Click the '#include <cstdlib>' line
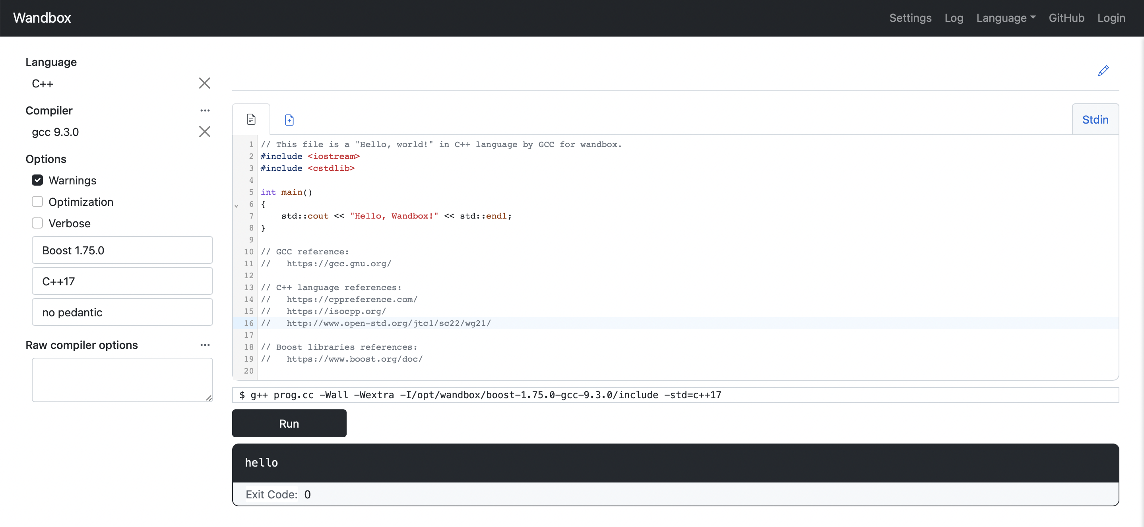This screenshot has width=1144, height=527. click(x=307, y=168)
